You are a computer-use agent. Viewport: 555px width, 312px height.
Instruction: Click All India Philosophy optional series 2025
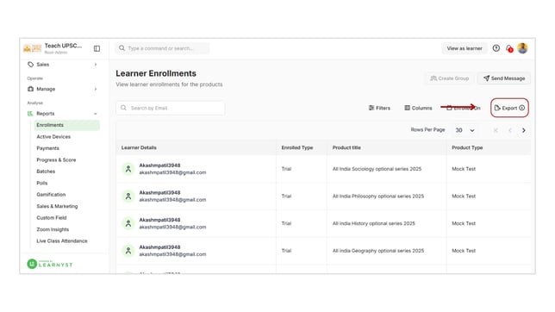378,197
